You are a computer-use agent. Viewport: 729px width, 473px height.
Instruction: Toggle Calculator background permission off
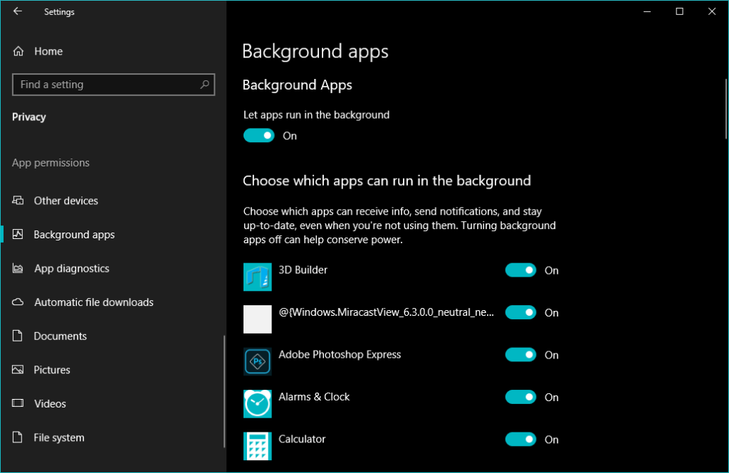pyautogui.click(x=520, y=439)
